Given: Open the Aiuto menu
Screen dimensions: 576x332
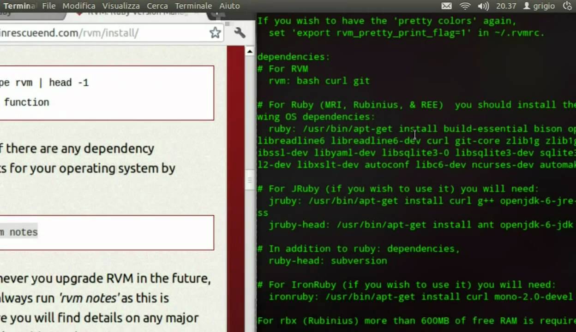Looking at the screenshot, I should point(229,6).
